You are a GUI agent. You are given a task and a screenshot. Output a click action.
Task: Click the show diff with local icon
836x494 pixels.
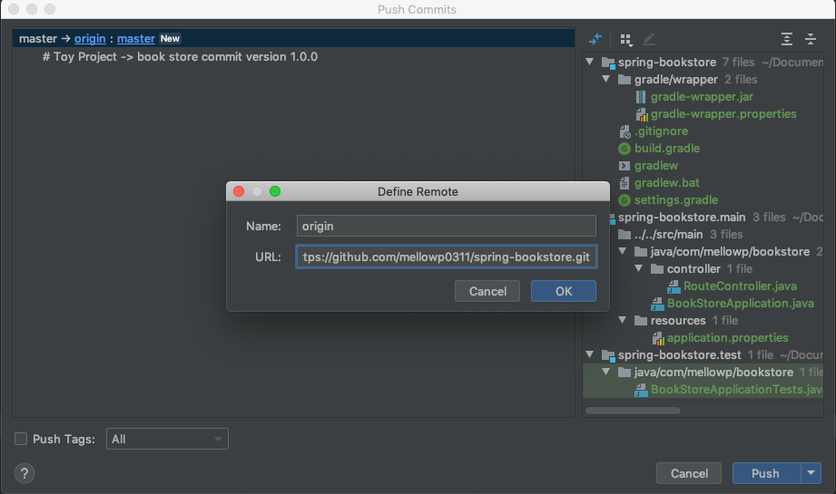(595, 39)
